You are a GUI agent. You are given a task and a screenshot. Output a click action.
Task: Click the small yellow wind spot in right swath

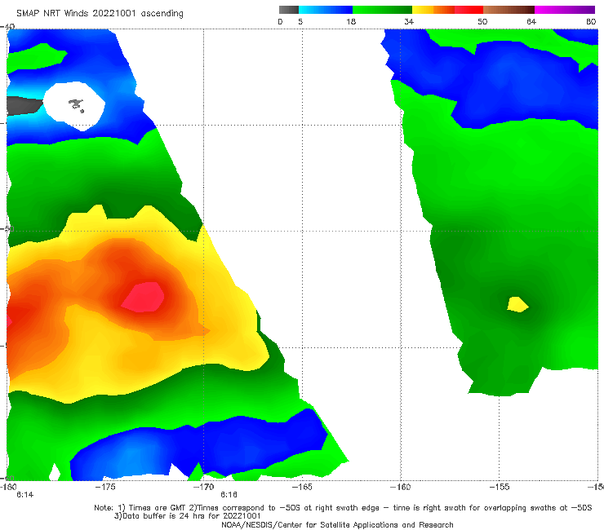[x=517, y=304]
